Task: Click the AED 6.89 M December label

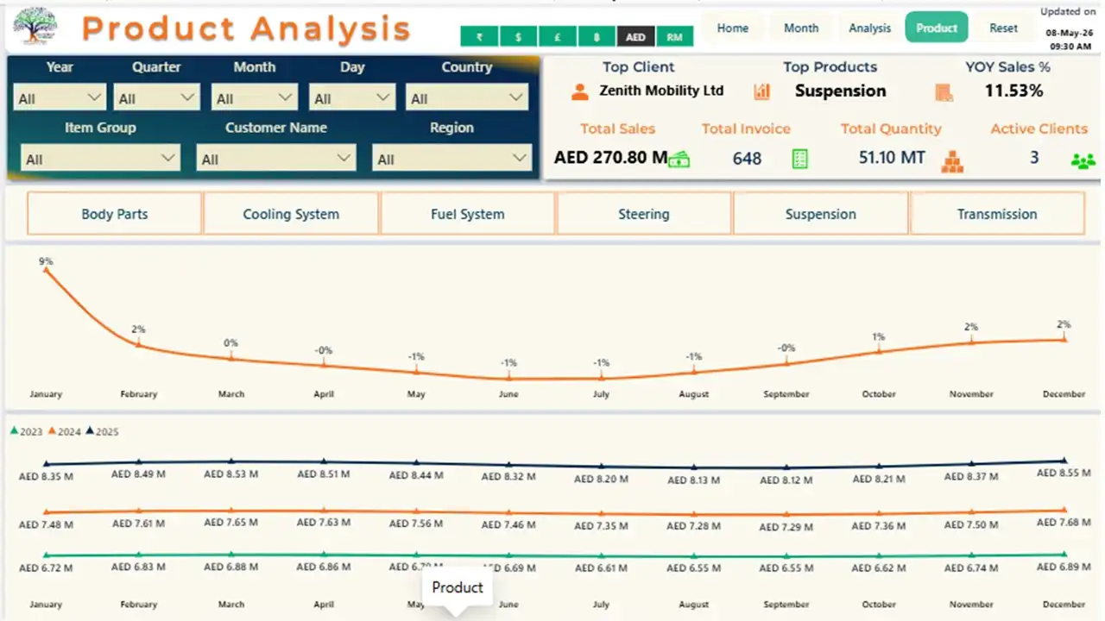Action: tap(1064, 567)
